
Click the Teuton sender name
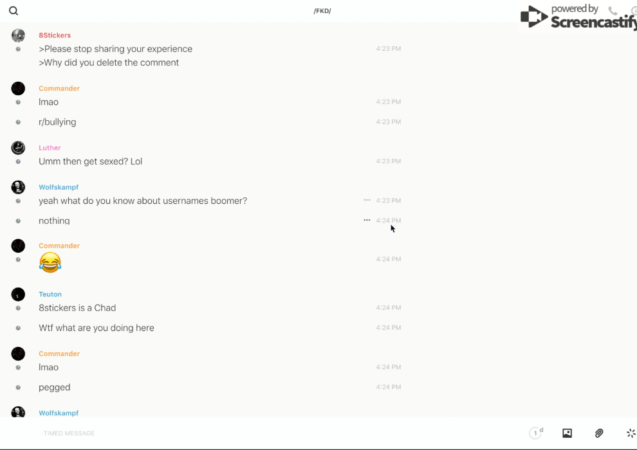(50, 294)
